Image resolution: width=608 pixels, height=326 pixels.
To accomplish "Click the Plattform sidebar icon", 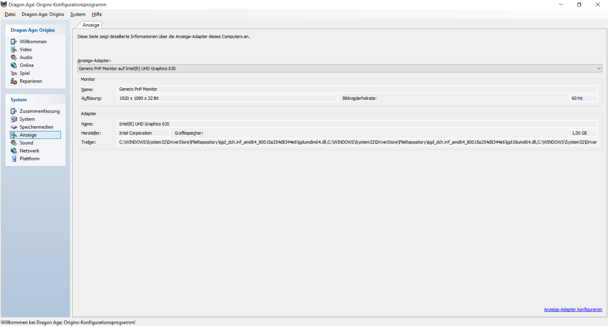I will (x=14, y=159).
